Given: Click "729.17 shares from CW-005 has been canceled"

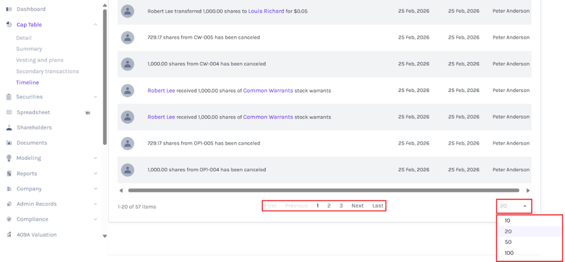Looking at the screenshot, I should point(204,37).
